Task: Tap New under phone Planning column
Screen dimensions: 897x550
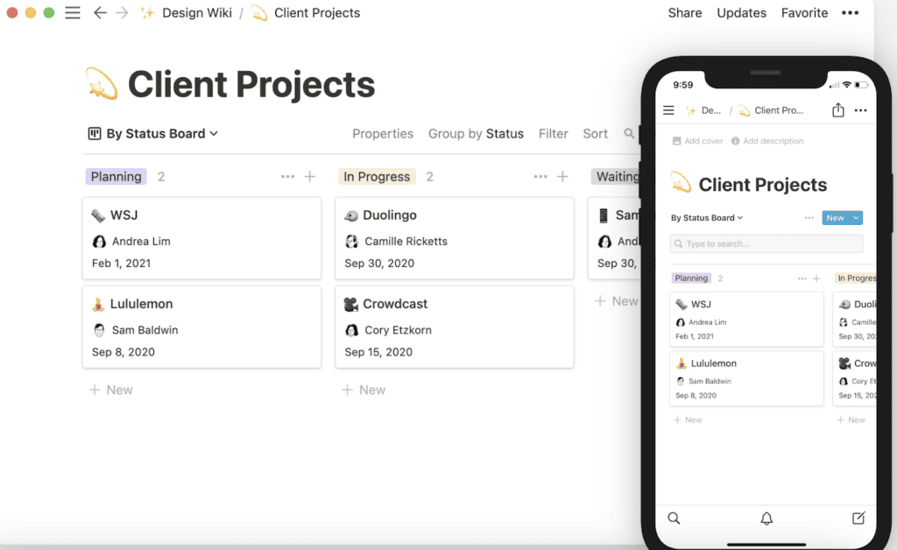Action: click(689, 420)
